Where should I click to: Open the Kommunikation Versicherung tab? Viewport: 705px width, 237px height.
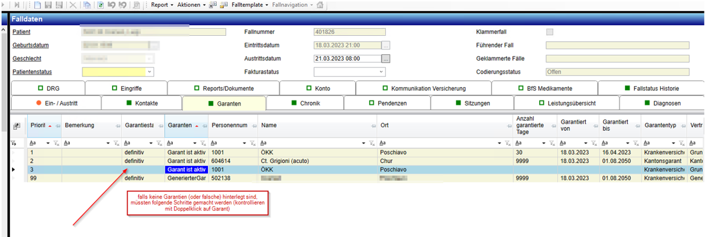pyautogui.click(x=423, y=88)
